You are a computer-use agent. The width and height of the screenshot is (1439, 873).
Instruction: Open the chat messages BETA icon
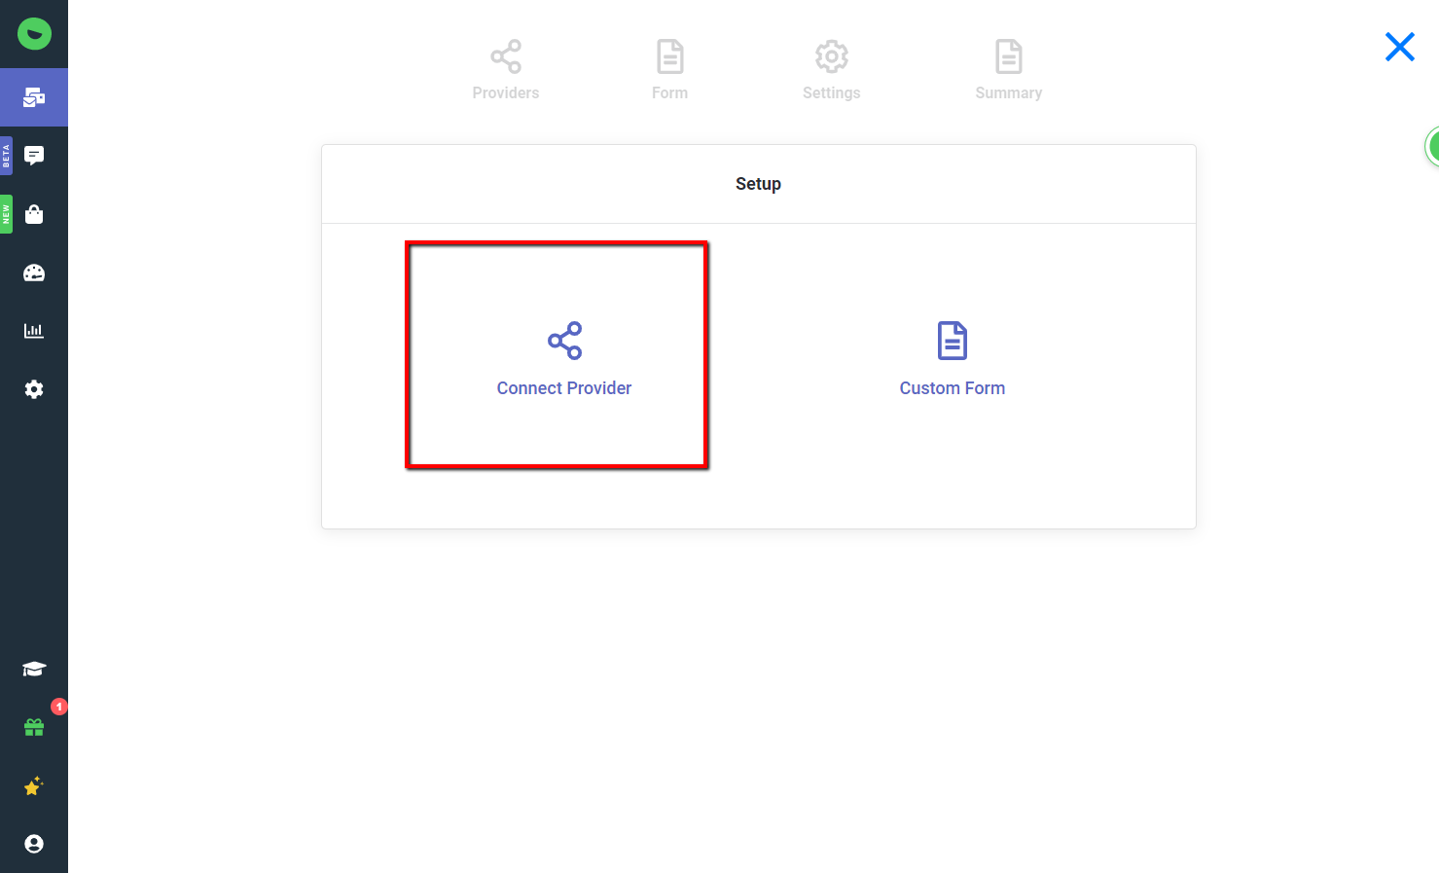[x=34, y=155]
